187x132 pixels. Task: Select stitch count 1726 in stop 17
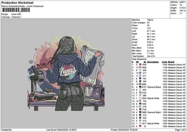tap(144, 110)
